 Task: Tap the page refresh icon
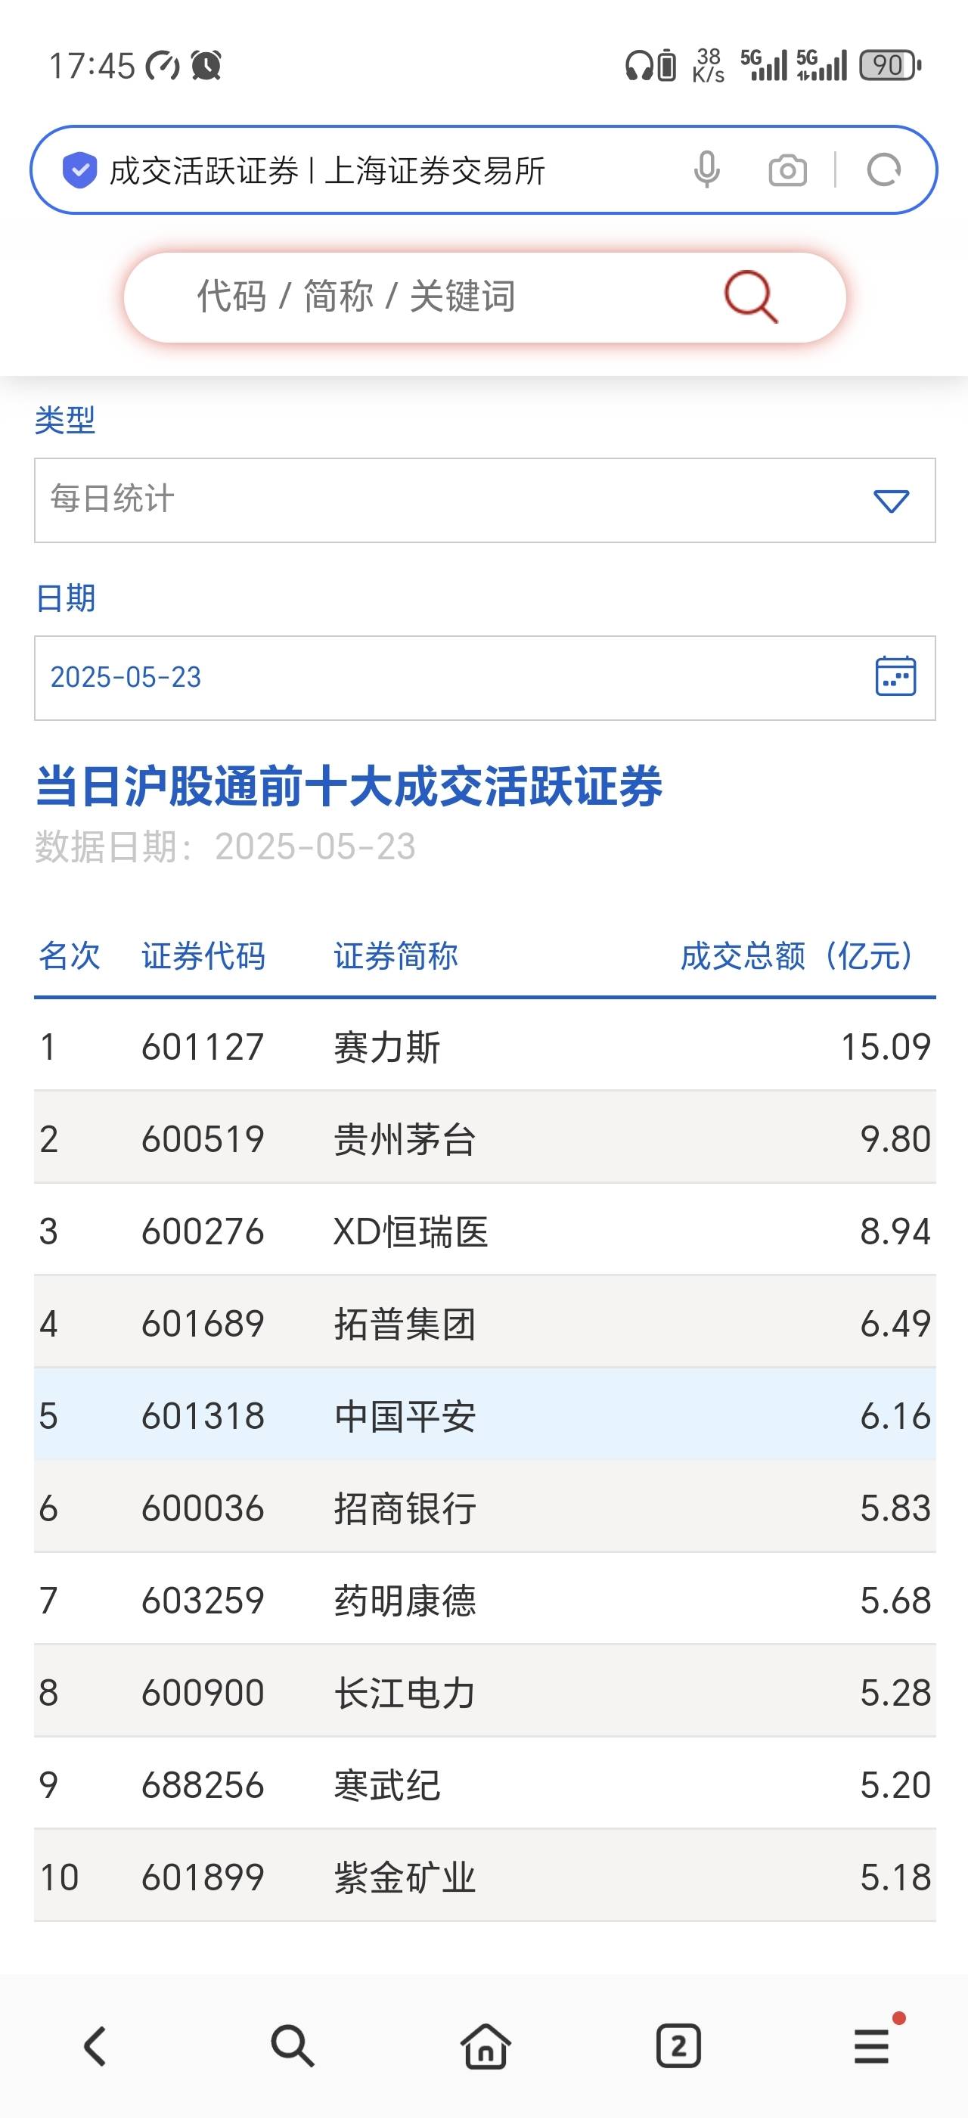pos(884,170)
